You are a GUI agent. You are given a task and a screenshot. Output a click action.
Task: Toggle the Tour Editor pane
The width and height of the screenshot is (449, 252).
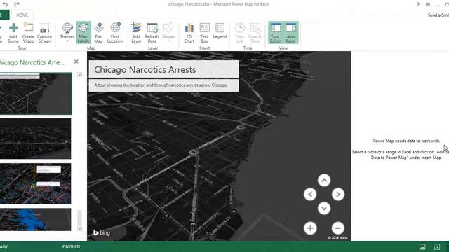point(275,33)
